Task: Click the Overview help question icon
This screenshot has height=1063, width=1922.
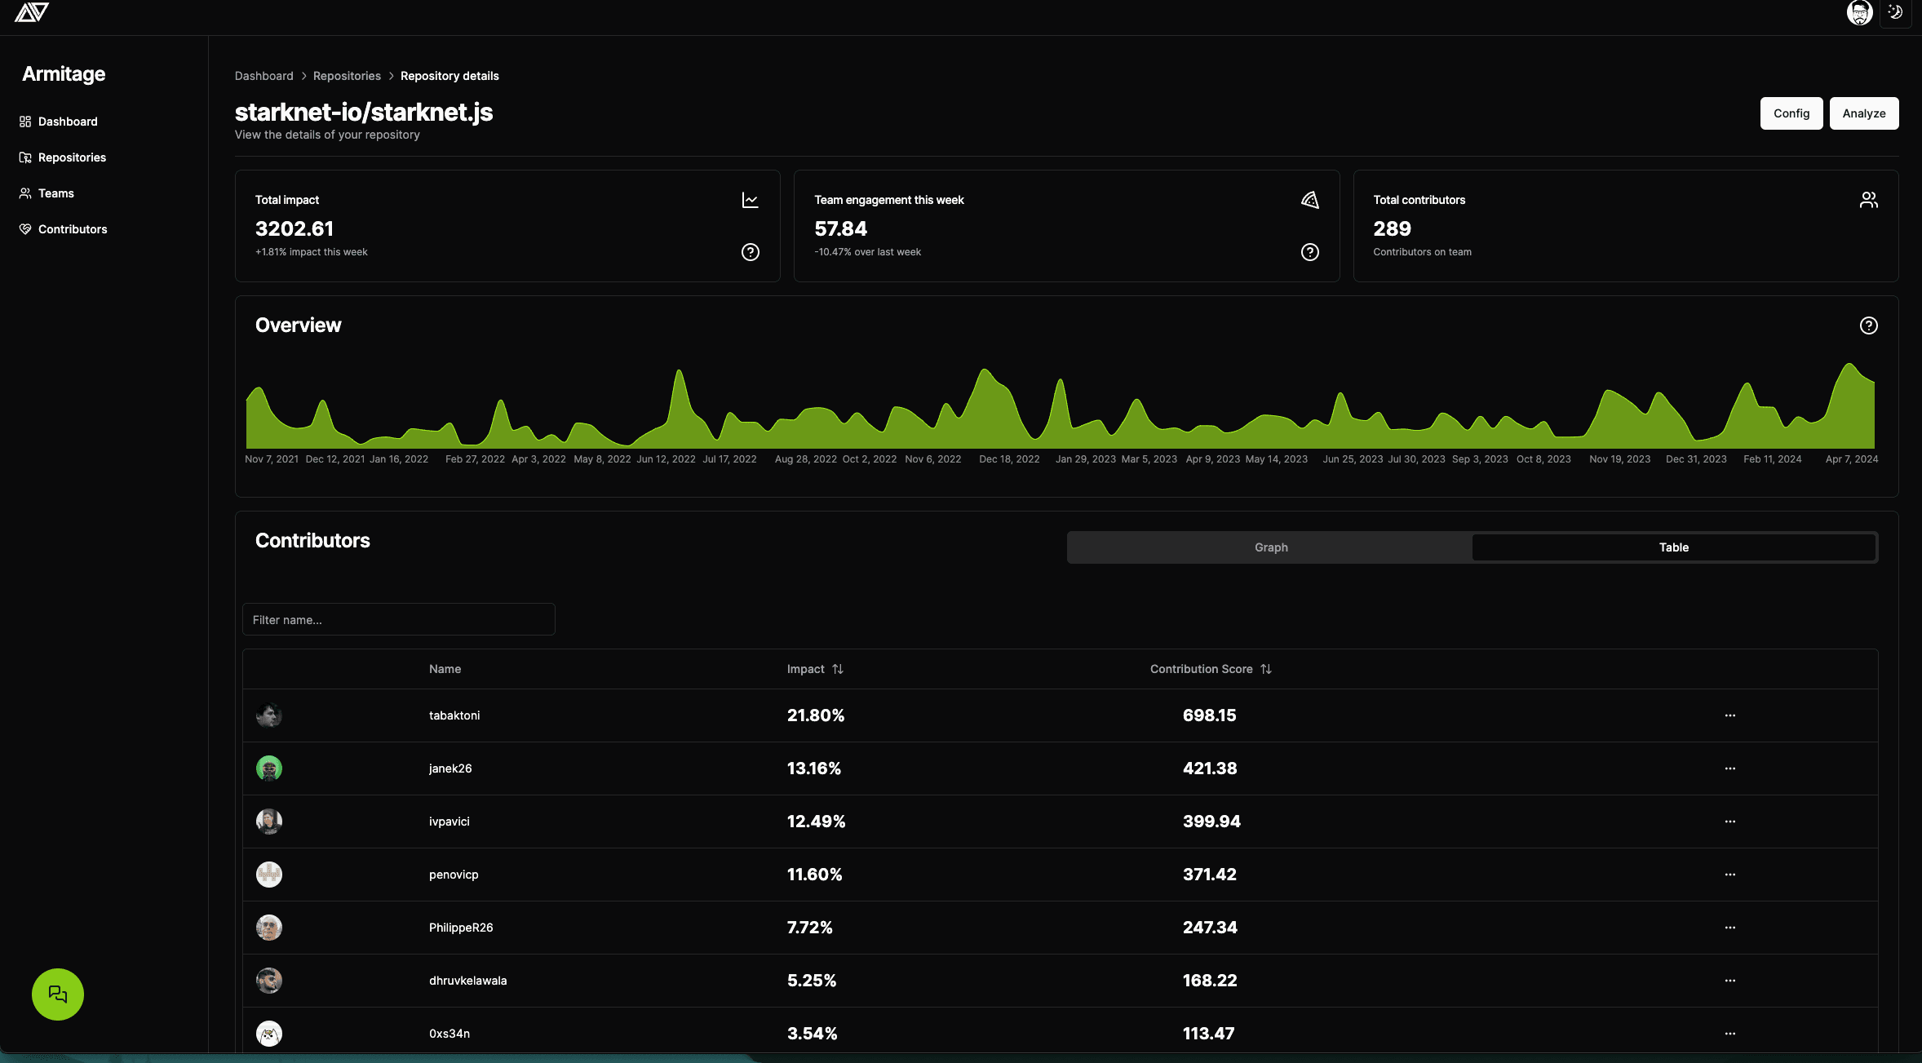Action: (1868, 326)
